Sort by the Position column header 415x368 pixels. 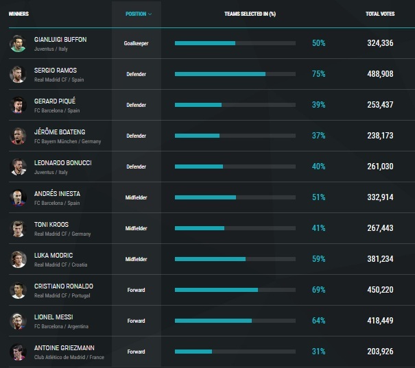[x=136, y=14]
